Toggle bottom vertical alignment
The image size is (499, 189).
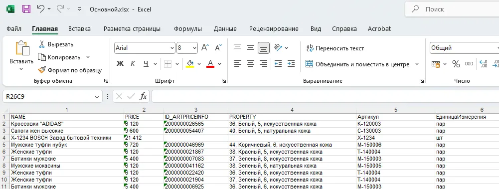click(264, 48)
